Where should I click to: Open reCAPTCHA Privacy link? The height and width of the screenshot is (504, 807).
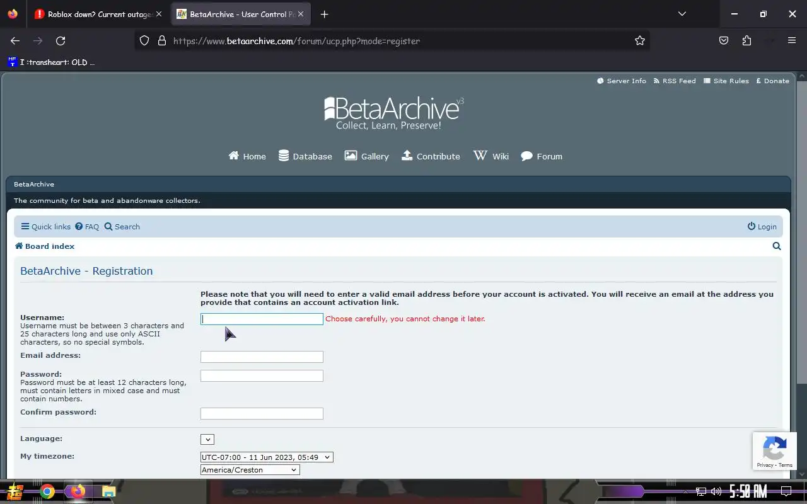[765, 465]
